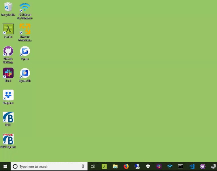Activate the microphone in the search box
This screenshot has width=217, height=171.
[83, 166]
